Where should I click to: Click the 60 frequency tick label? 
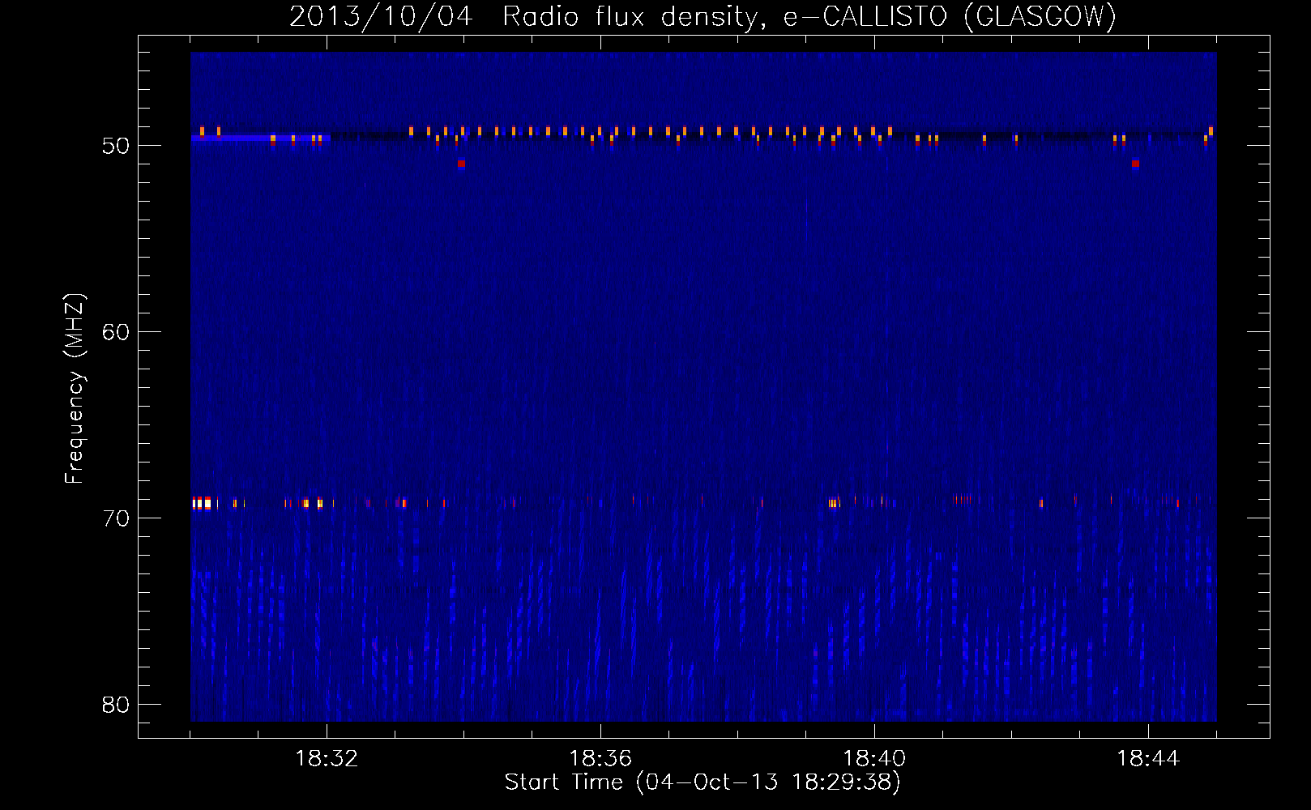(x=116, y=332)
